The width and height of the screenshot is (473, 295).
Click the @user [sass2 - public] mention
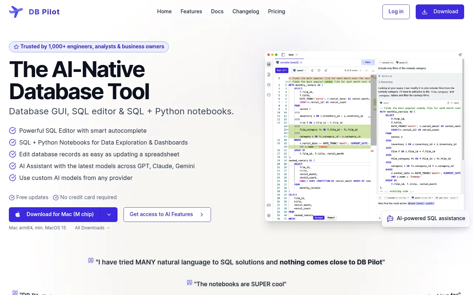click(x=421, y=204)
